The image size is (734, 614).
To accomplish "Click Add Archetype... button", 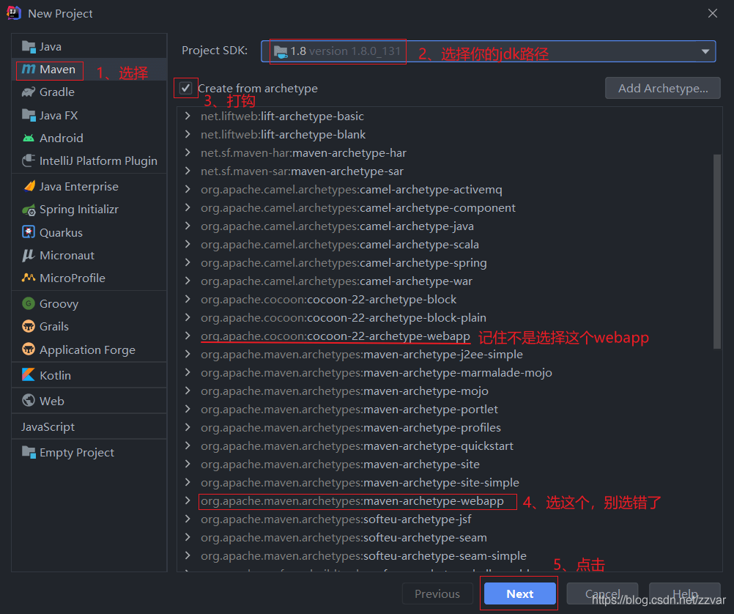I will tap(662, 88).
